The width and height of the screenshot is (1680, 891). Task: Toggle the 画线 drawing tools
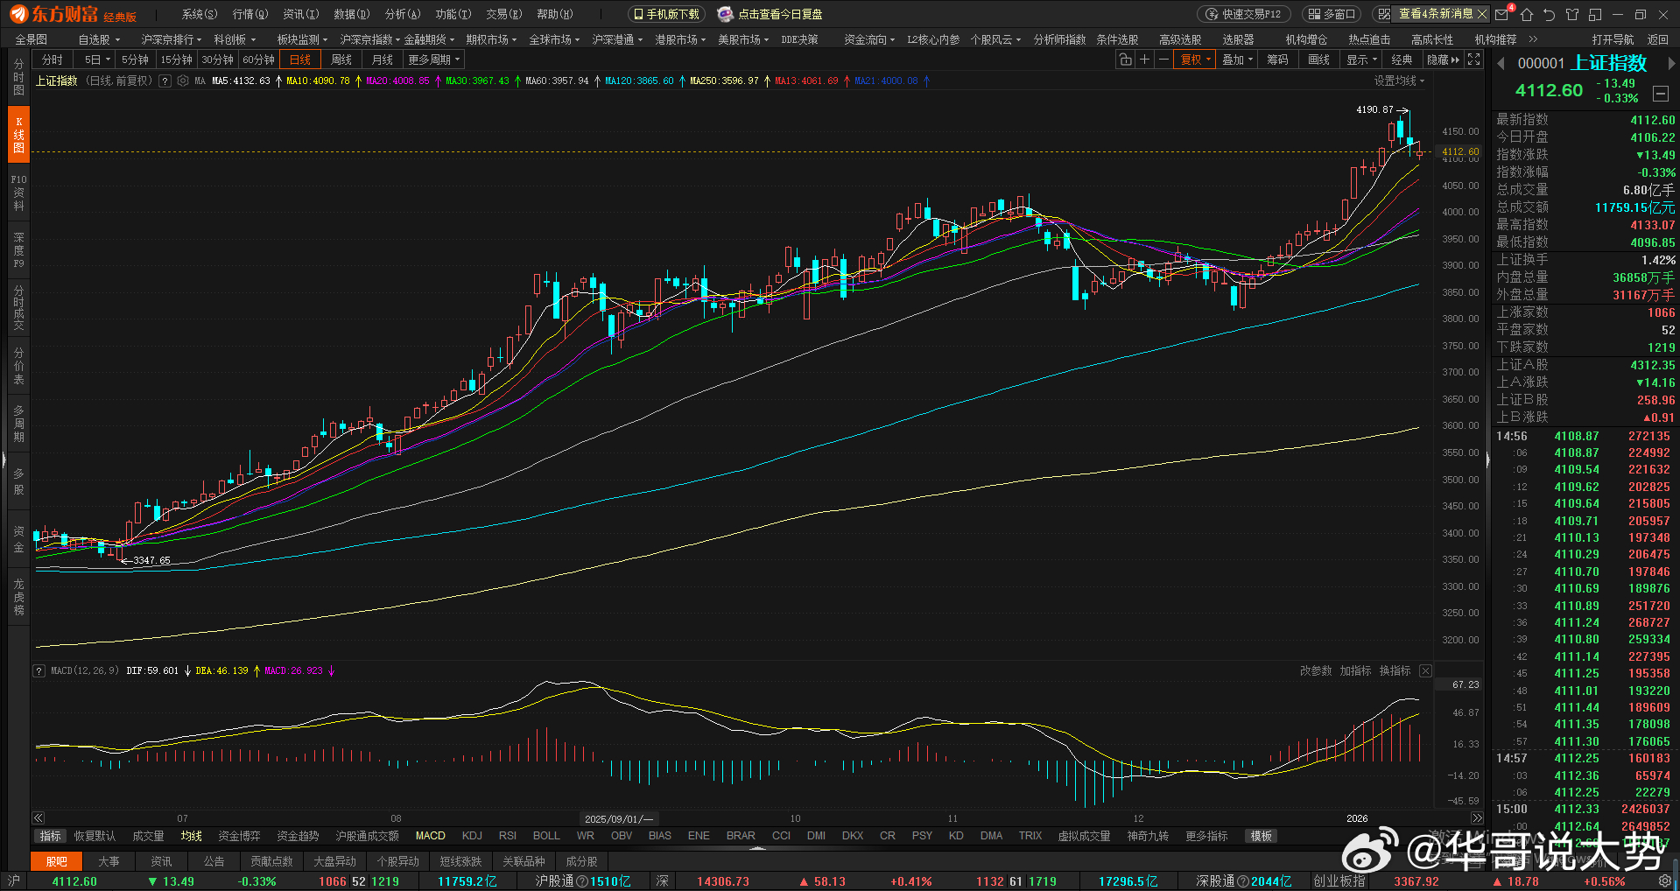pyautogui.click(x=1319, y=60)
